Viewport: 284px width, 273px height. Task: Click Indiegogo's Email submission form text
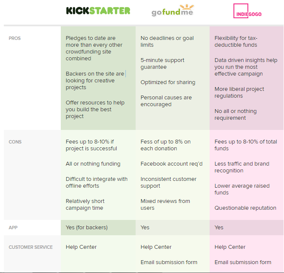(243, 262)
